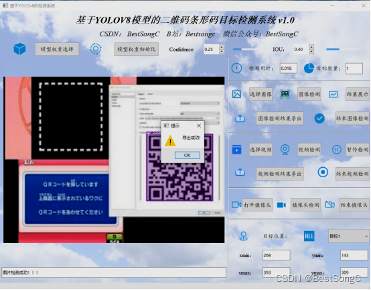Open the 模型权重选择 button
Screen dimensions: 371x290
click(57, 49)
